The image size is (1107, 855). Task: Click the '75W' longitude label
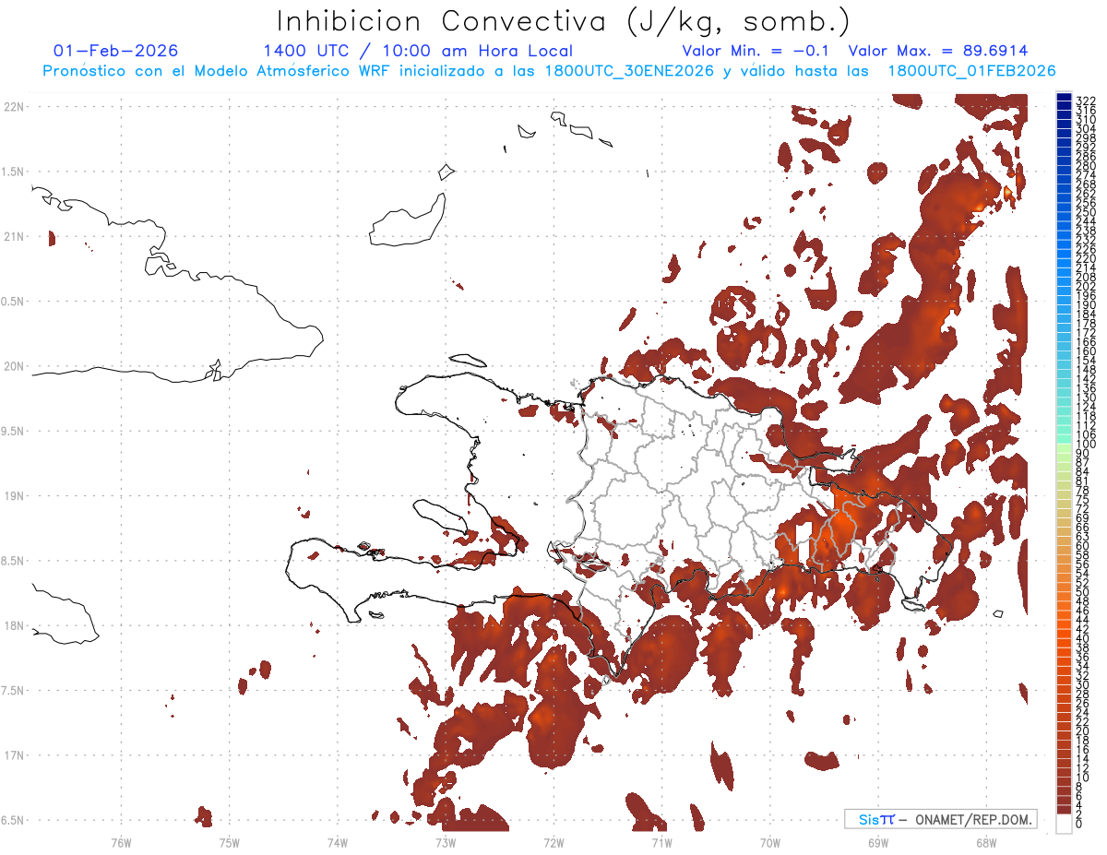tap(229, 842)
